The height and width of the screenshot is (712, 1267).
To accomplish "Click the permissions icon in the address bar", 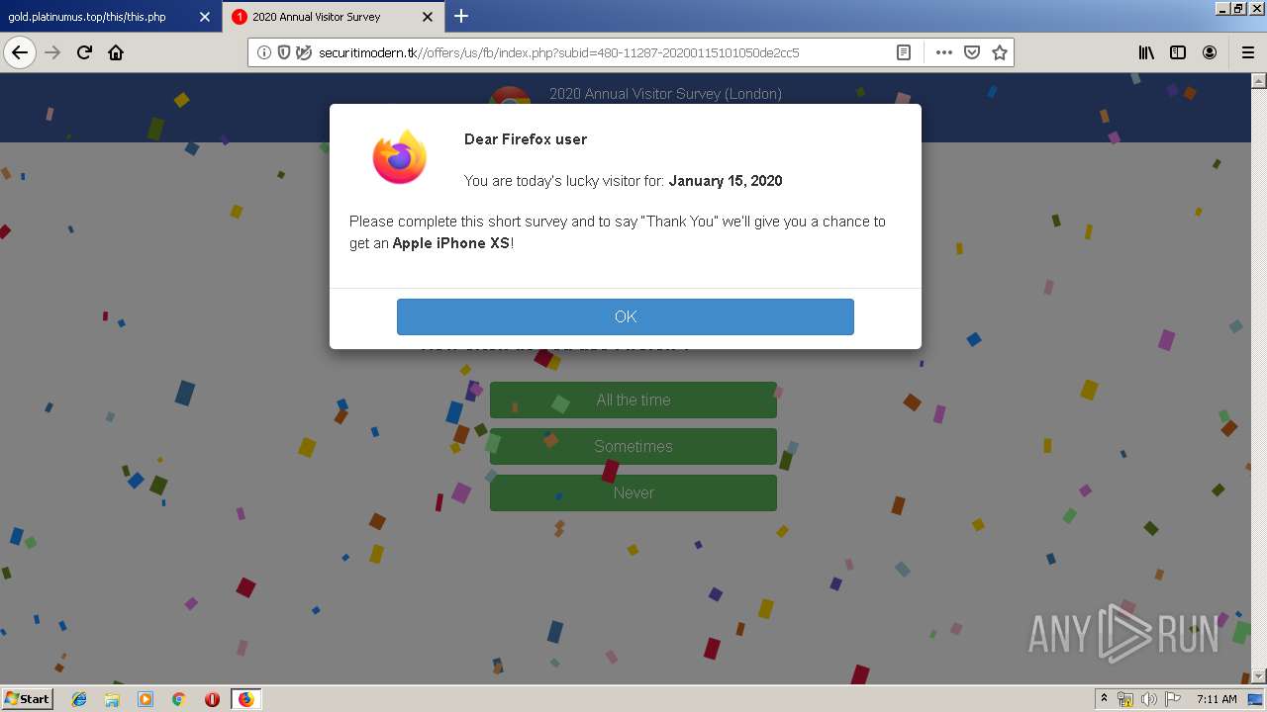I will [x=304, y=52].
